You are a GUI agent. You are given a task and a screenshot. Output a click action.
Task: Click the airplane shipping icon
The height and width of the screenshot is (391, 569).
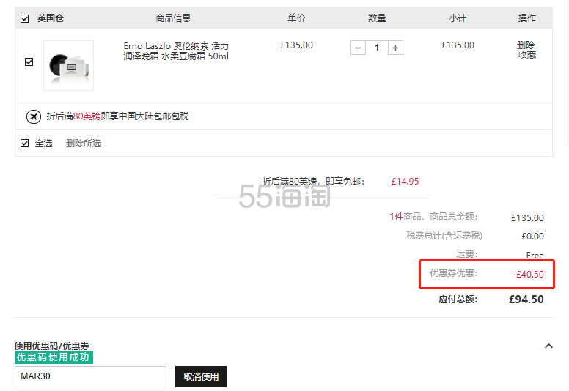click(x=34, y=116)
